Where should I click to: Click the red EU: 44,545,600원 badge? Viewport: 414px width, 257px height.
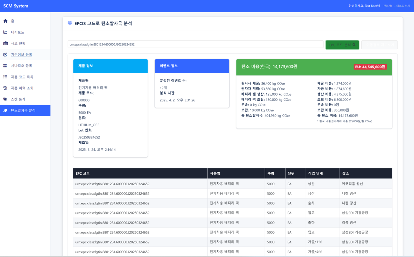click(370, 67)
